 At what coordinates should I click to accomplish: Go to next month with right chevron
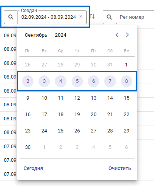[127, 35]
